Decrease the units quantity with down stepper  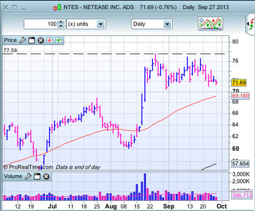click(x=61, y=26)
